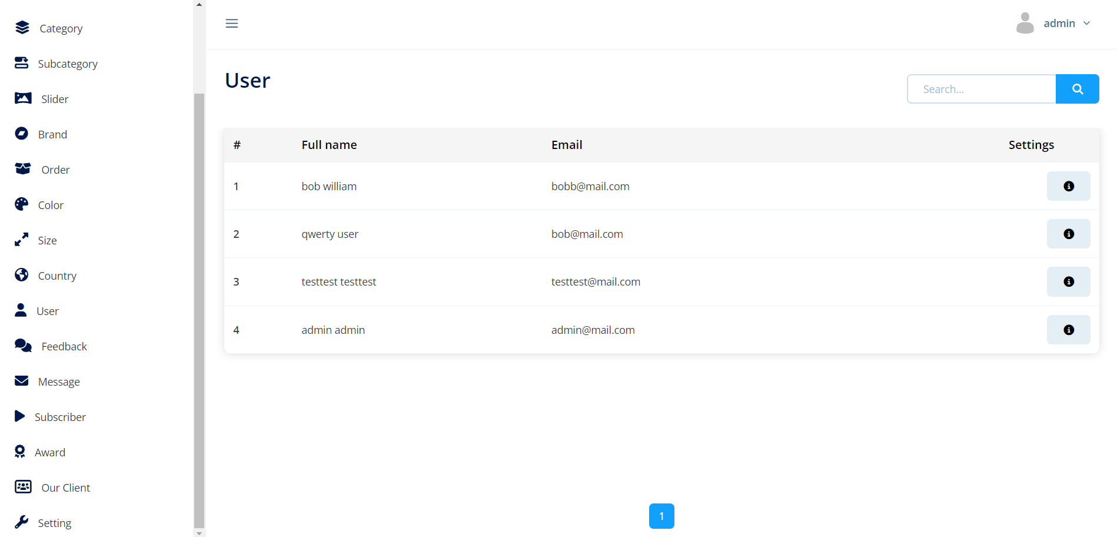Screen dimensions: 1117x537
Task: Go to the Order menu item
Action: [55, 170]
